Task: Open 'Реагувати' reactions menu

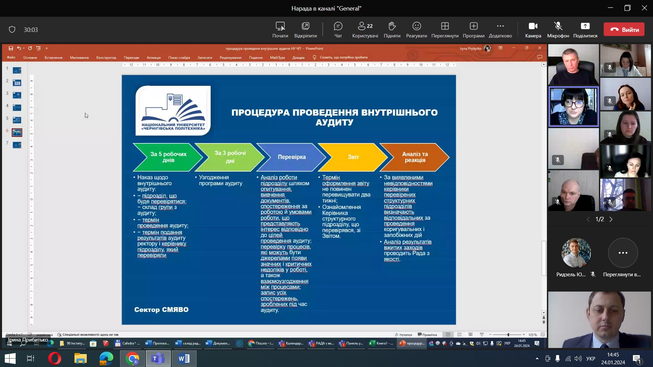Action: tap(417, 30)
